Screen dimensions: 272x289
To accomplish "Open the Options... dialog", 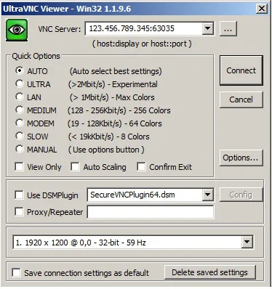I will pyautogui.click(x=241, y=158).
